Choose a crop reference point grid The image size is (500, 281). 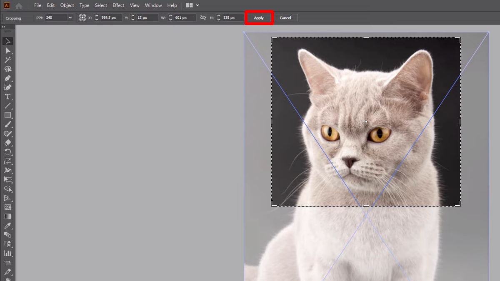tap(82, 17)
